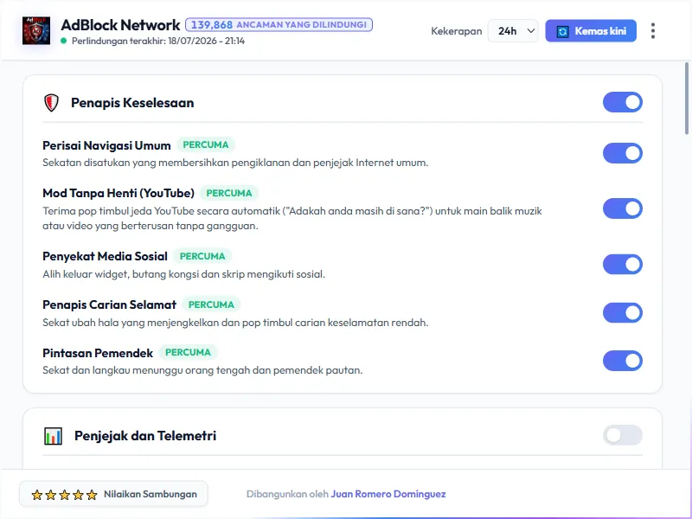692x519 pixels.
Task: Toggle Penapis Carian Selamat switch
Action: [622, 313]
